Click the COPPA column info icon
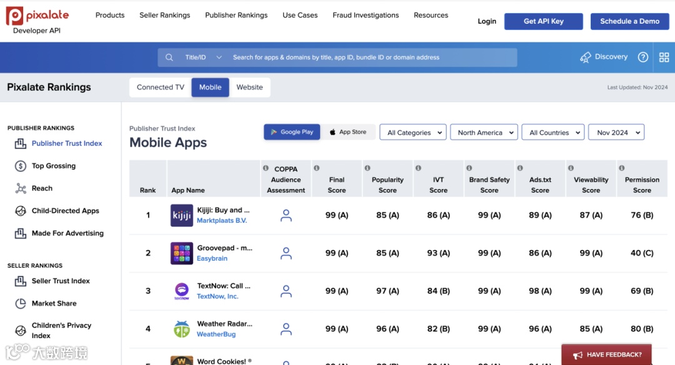This screenshot has width=675, height=365. (266, 168)
